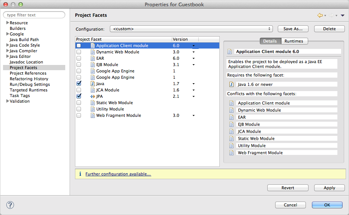Open Further configuration available link
This screenshot has width=349, height=215.
pos(118,174)
